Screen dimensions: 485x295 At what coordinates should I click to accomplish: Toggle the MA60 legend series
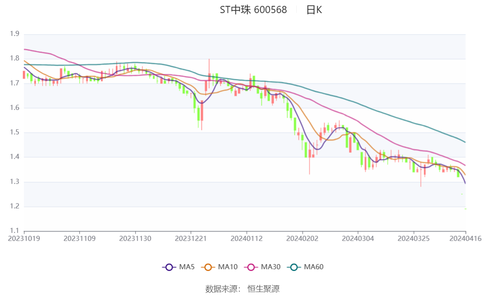coord(305,267)
